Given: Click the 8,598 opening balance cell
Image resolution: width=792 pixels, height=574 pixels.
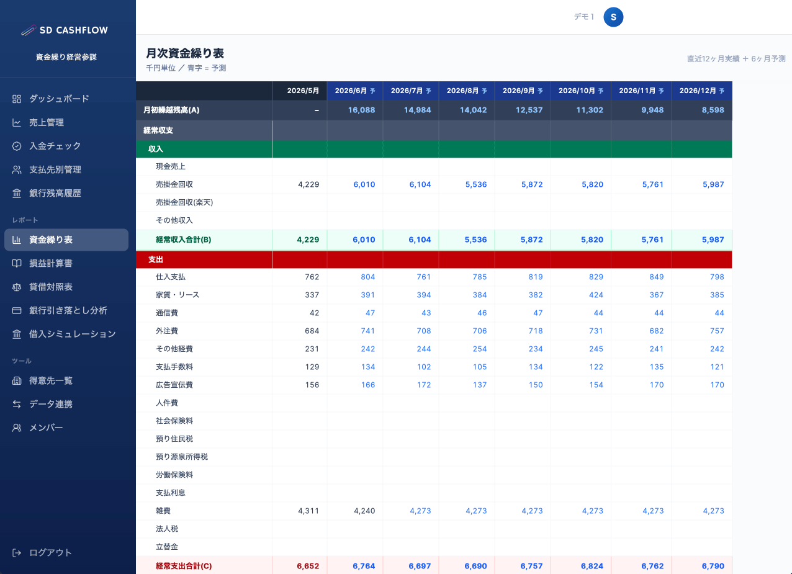Looking at the screenshot, I should tap(702, 110).
